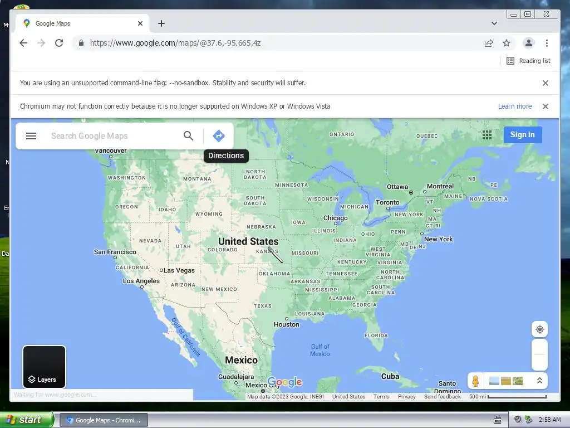Open the Google apps grid
Viewport: 570px width, 428px height.
[487, 135]
